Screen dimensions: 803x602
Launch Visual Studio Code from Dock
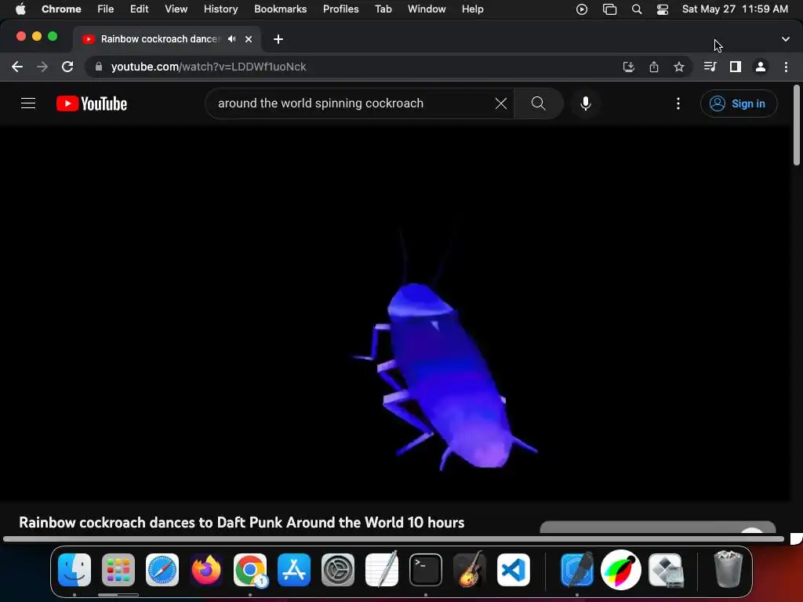click(514, 570)
